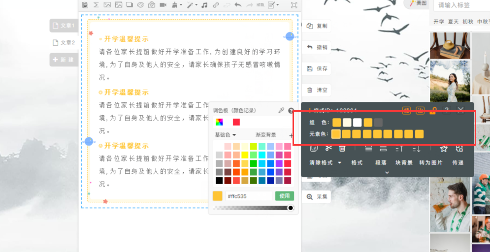490x252 pixels.
Task: Insert a video with the camera icon
Action: click(x=163, y=5)
